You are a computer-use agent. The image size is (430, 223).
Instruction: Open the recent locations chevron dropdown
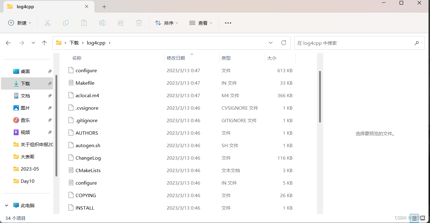[33, 43]
